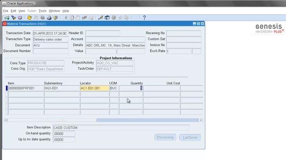This screenshot has width=286, height=160.
Task: Click the Folder Tools toolbar icon
Action: [126, 18]
